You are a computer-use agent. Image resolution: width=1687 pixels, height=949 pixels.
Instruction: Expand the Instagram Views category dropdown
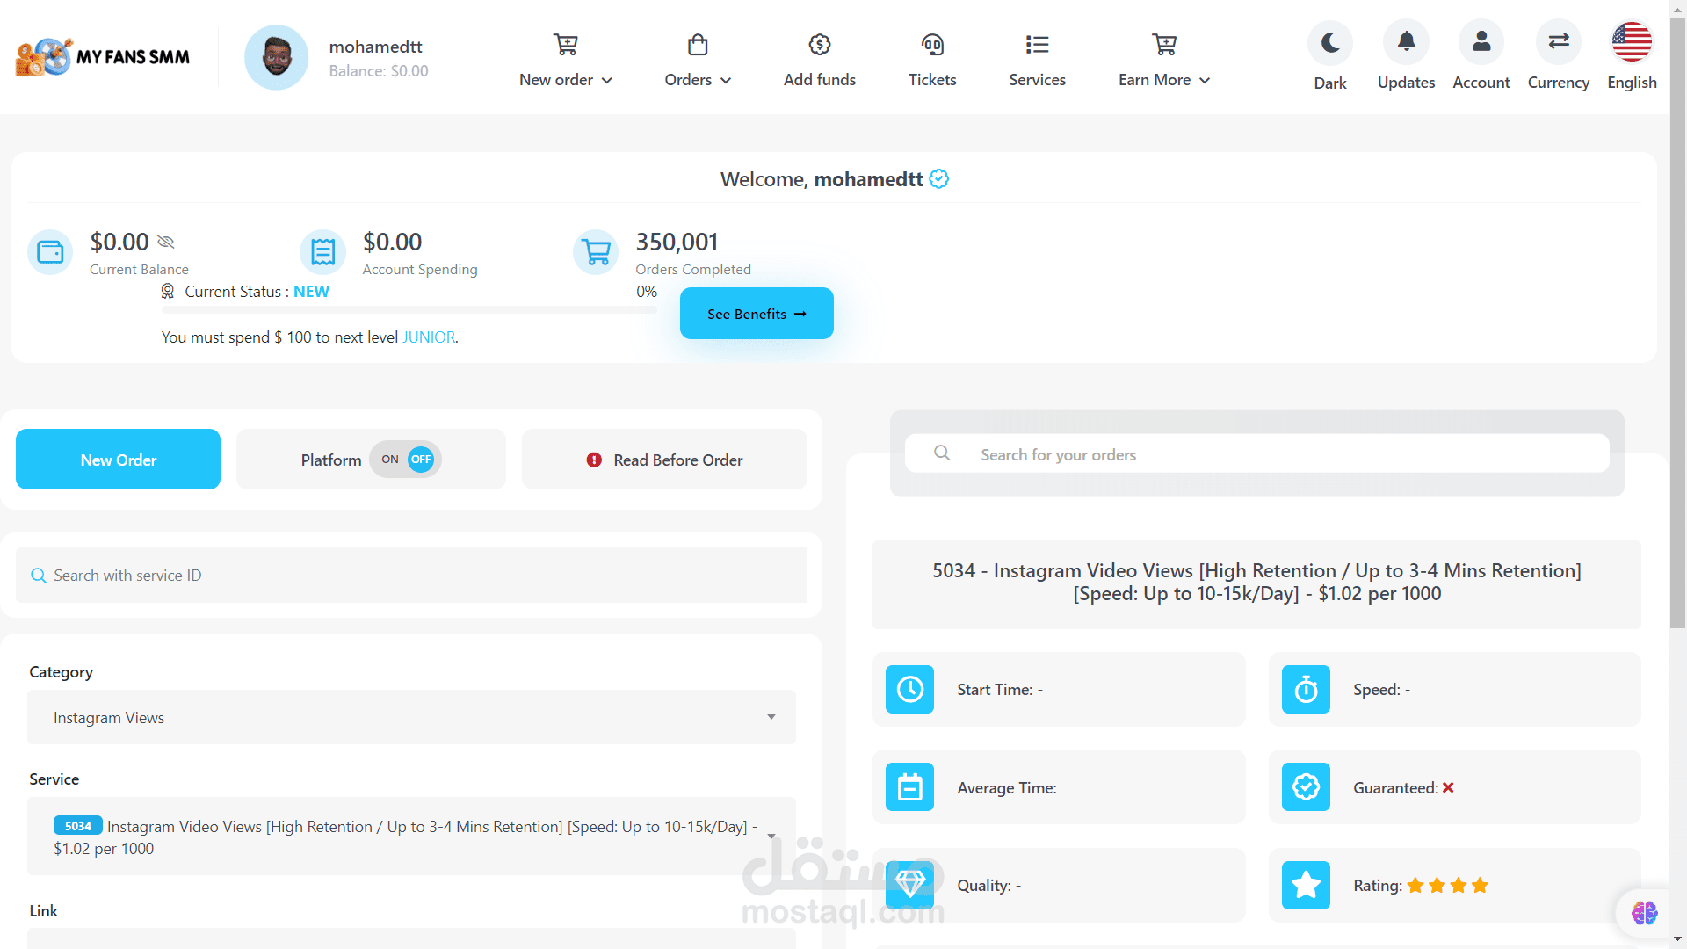point(411,717)
